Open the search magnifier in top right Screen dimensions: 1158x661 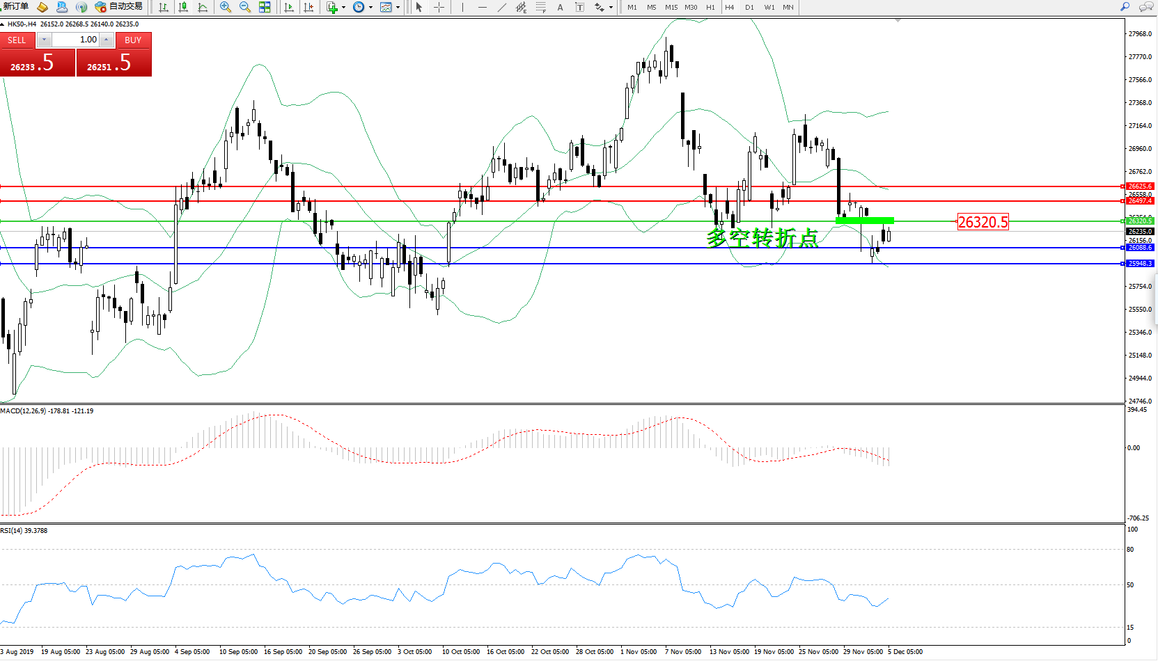click(1125, 7)
